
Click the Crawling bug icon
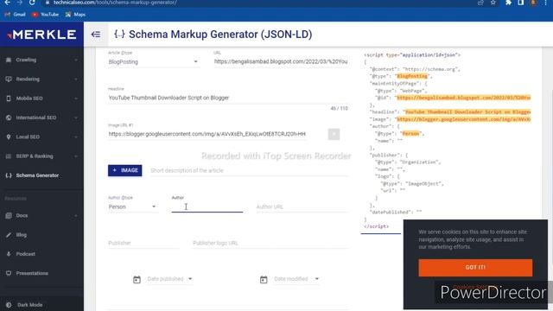9,60
